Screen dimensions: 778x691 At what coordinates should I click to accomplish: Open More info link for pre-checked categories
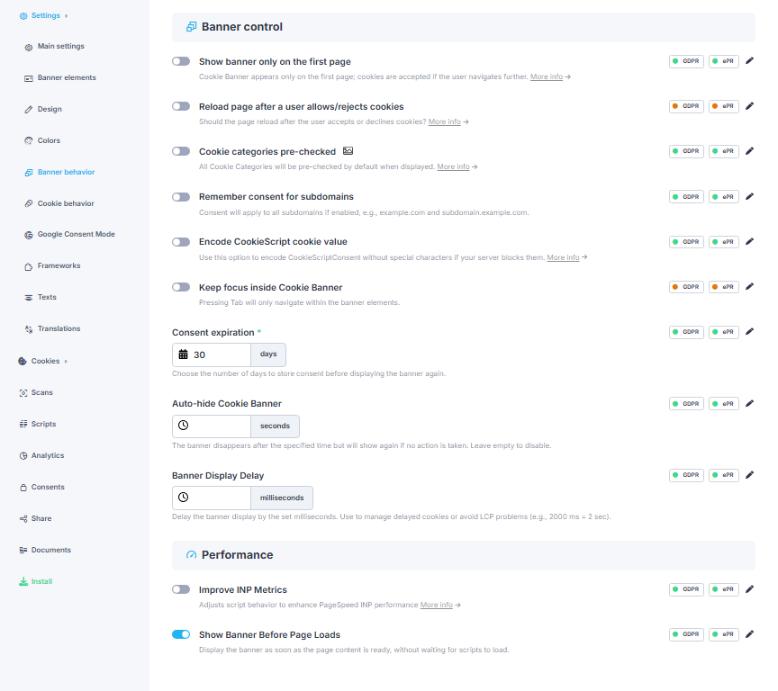pyautogui.click(x=453, y=167)
